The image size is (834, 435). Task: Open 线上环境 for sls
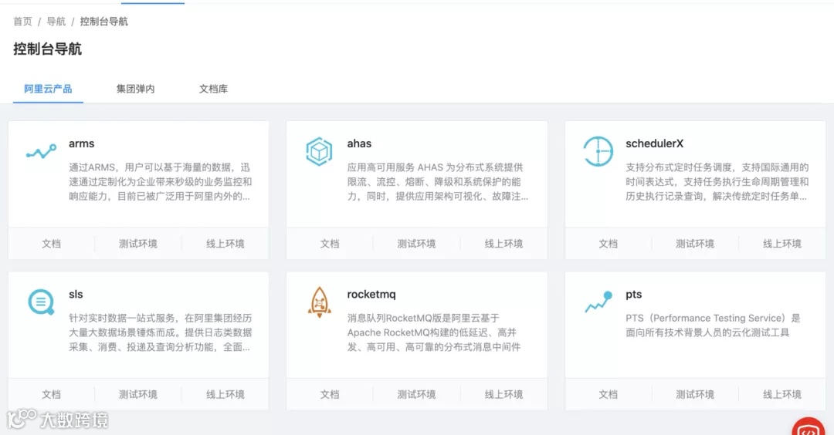click(225, 395)
